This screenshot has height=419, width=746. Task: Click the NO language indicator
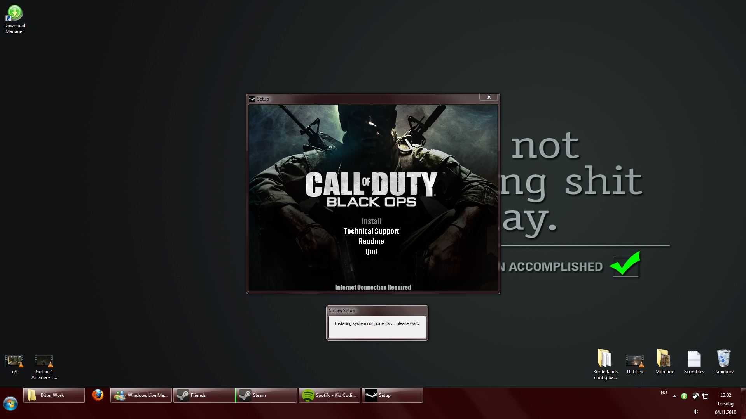tap(664, 393)
